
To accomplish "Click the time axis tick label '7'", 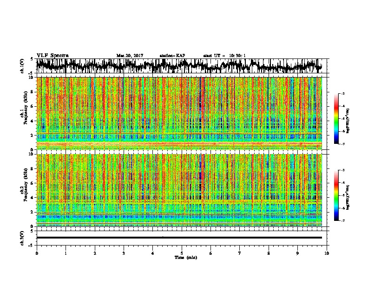I will click(x=240, y=253).
